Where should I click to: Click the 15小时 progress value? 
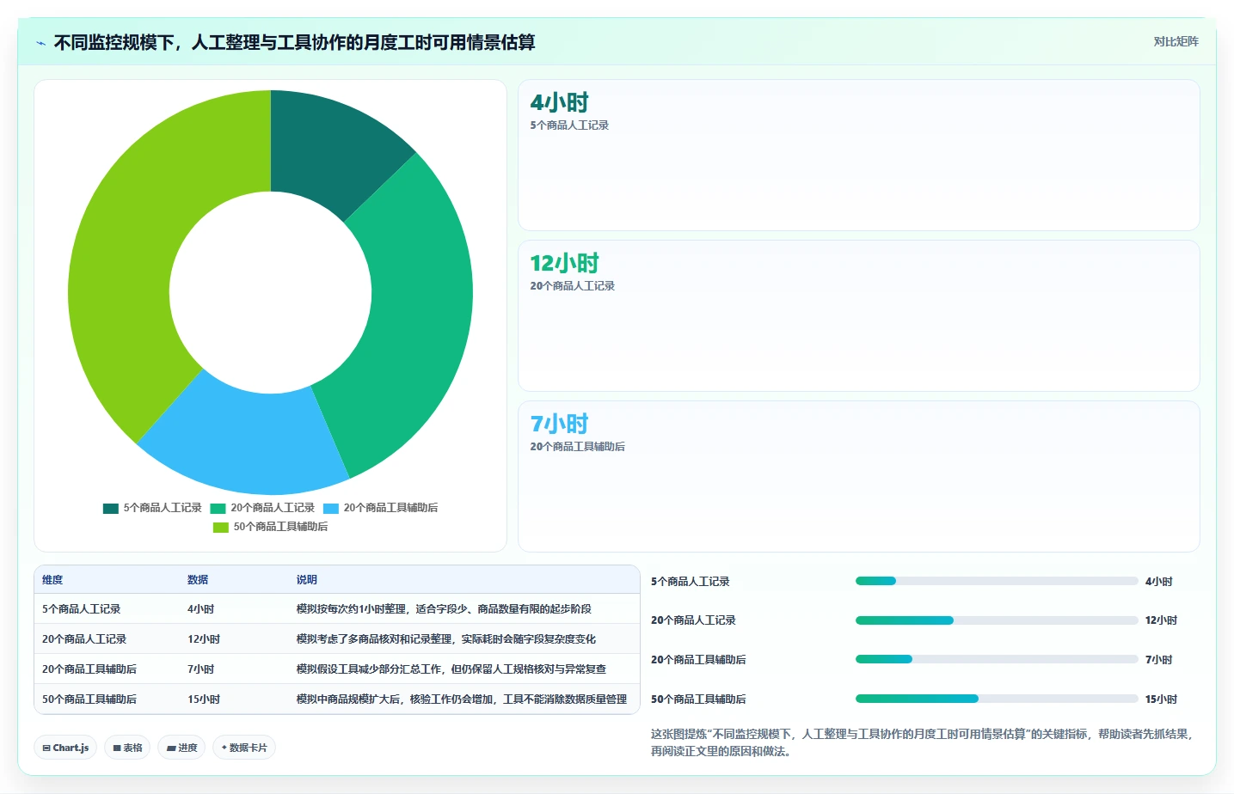point(1161,699)
